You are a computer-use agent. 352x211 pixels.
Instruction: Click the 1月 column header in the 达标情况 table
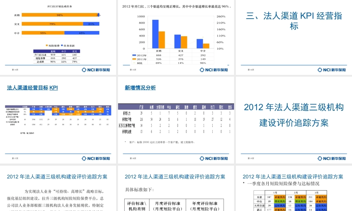tap(275, 193)
